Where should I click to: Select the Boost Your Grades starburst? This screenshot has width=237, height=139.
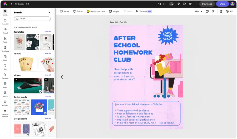point(168,36)
